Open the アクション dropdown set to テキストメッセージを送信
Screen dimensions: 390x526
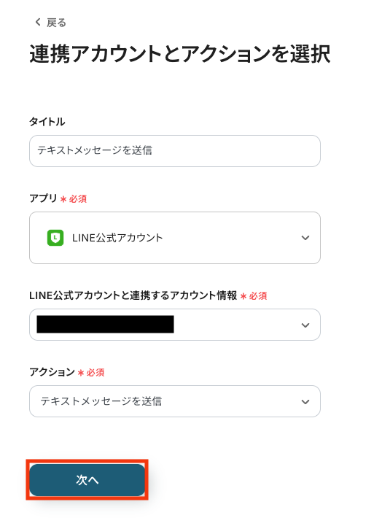175,401
